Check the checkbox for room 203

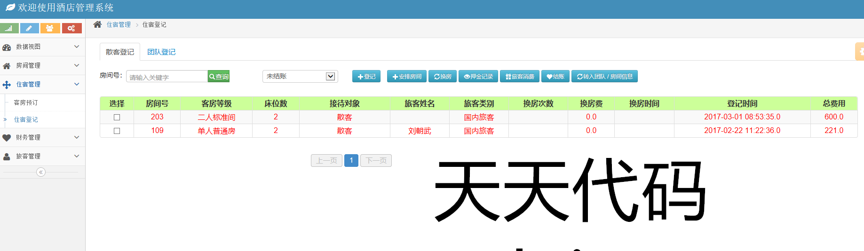click(117, 117)
